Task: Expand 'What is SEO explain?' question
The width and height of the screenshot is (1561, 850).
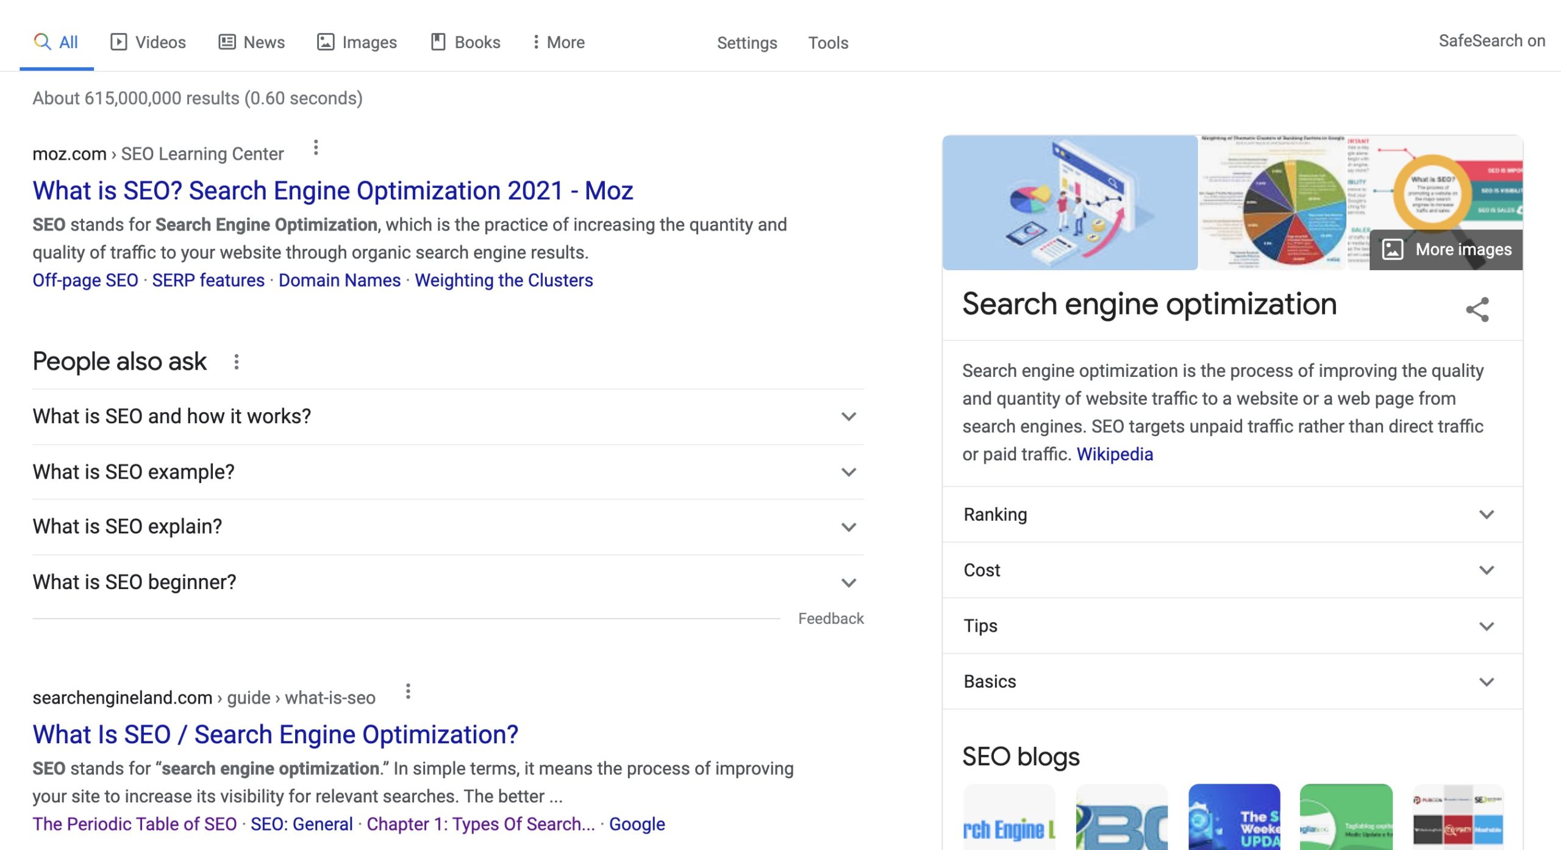Action: 448,527
